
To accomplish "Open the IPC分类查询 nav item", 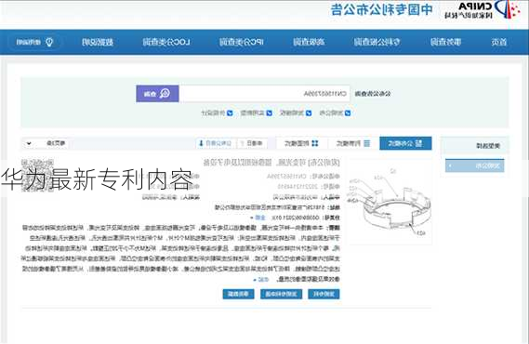I will tap(241, 42).
